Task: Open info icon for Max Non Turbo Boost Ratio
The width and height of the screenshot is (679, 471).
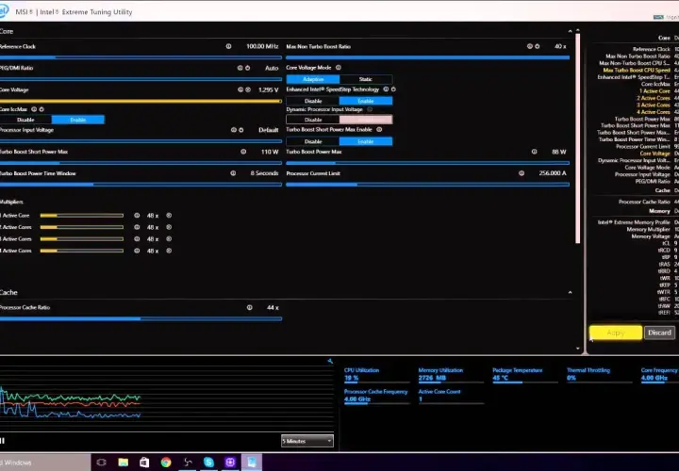Action: pos(529,46)
